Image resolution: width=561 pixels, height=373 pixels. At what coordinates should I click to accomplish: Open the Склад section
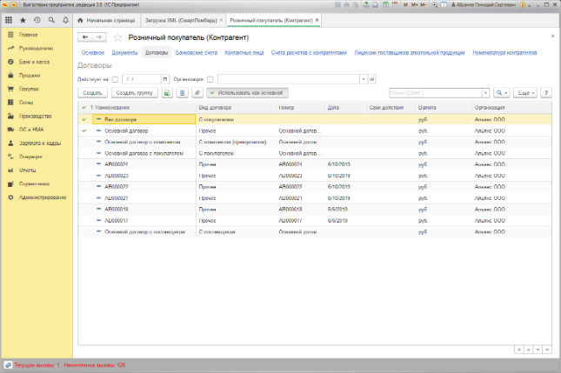pyautogui.click(x=26, y=103)
